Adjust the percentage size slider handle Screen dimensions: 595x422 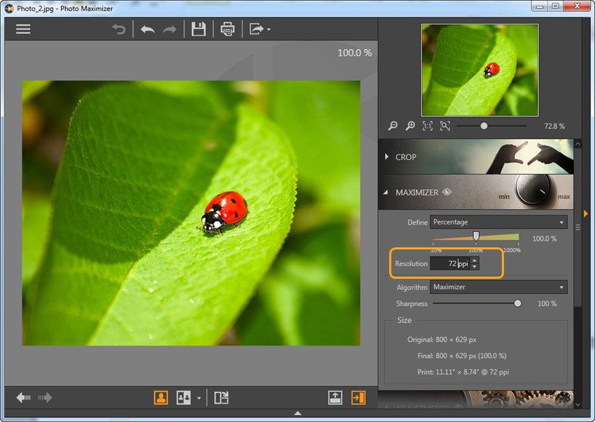click(476, 236)
